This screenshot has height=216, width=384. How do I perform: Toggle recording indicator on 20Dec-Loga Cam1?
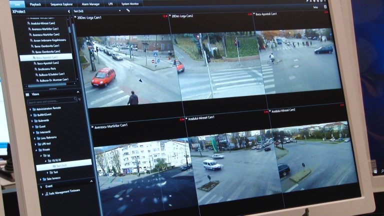point(165,16)
